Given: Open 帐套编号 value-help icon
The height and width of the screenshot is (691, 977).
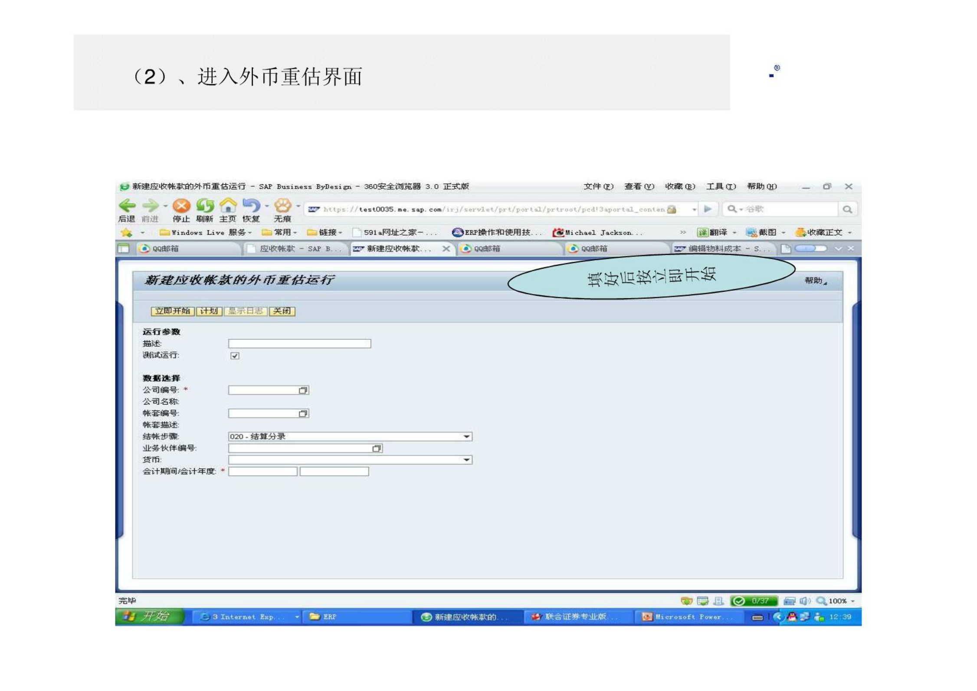Looking at the screenshot, I should coord(303,414).
